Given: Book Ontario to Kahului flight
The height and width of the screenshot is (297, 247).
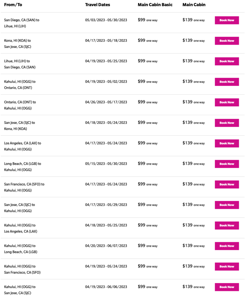Looking at the screenshot, I should coord(227,102).
